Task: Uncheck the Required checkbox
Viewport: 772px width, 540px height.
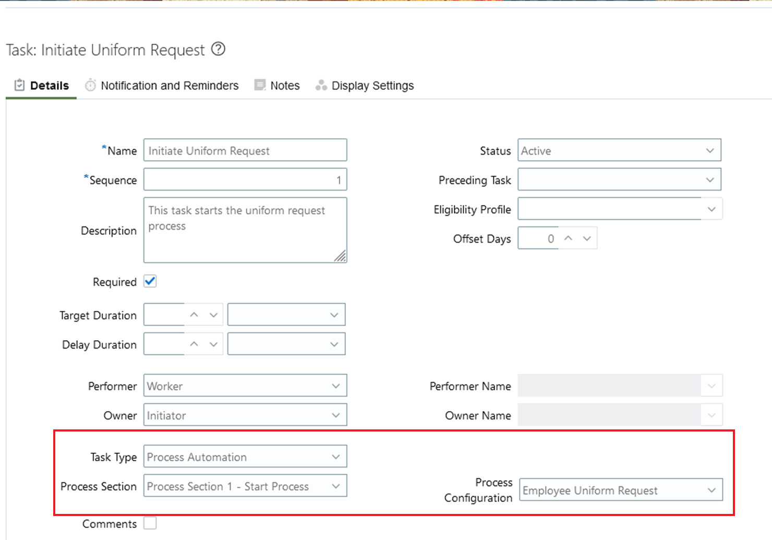Action: 150,281
